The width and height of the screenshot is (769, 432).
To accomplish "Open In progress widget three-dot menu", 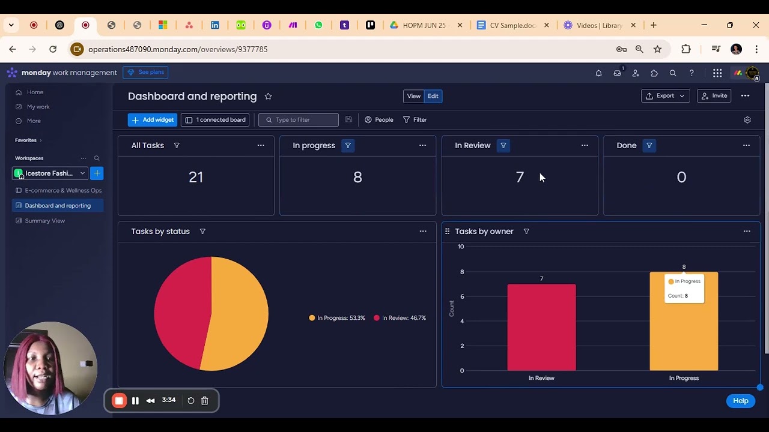I will 422,145.
